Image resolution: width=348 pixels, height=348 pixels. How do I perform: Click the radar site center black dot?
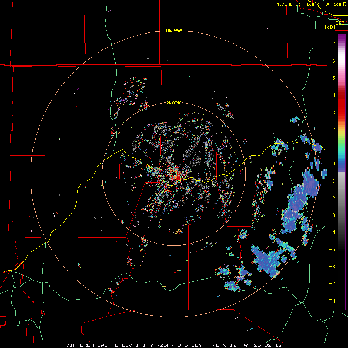pyautogui.click(x=174, y=173)
